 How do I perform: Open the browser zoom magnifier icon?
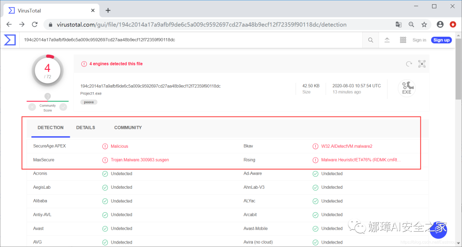pyautogui.click(x=412, y=24)
